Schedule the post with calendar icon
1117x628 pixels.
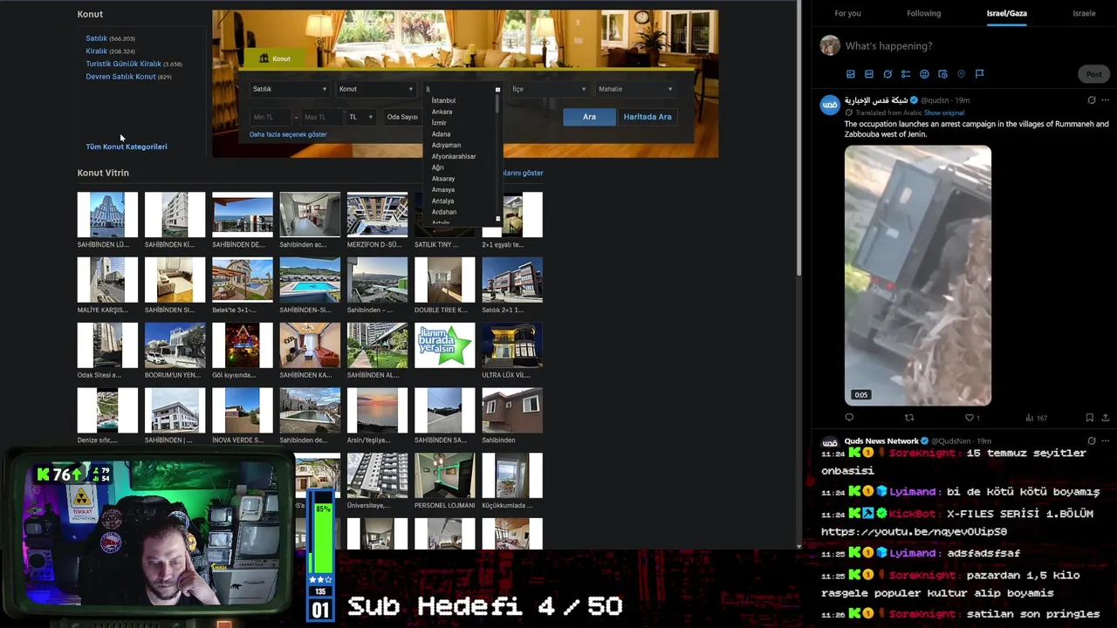(942, 74)
